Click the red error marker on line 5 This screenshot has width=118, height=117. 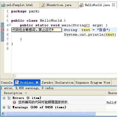pos(2,30)
